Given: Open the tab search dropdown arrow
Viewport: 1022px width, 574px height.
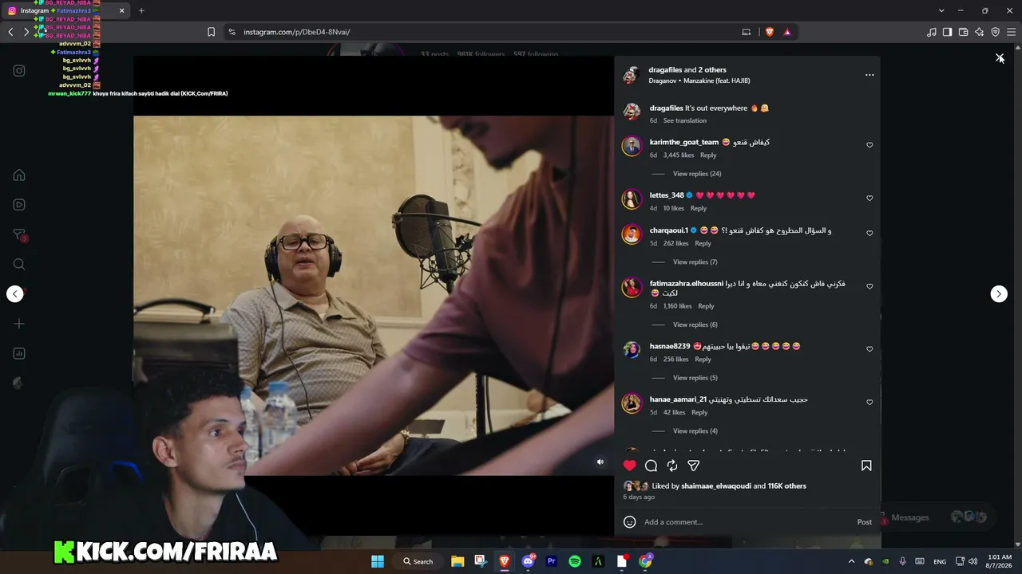Looking at the screenshot, I should pyautogui.click(x=941, y=10).
